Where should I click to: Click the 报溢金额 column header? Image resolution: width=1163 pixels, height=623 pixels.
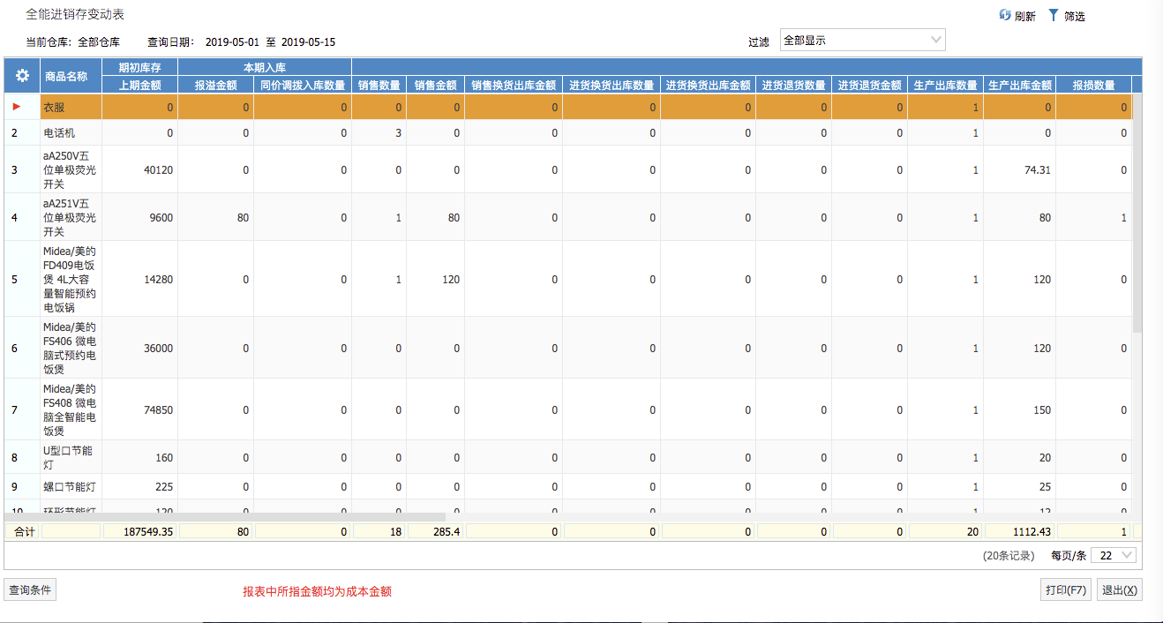[x=215, y=85]
